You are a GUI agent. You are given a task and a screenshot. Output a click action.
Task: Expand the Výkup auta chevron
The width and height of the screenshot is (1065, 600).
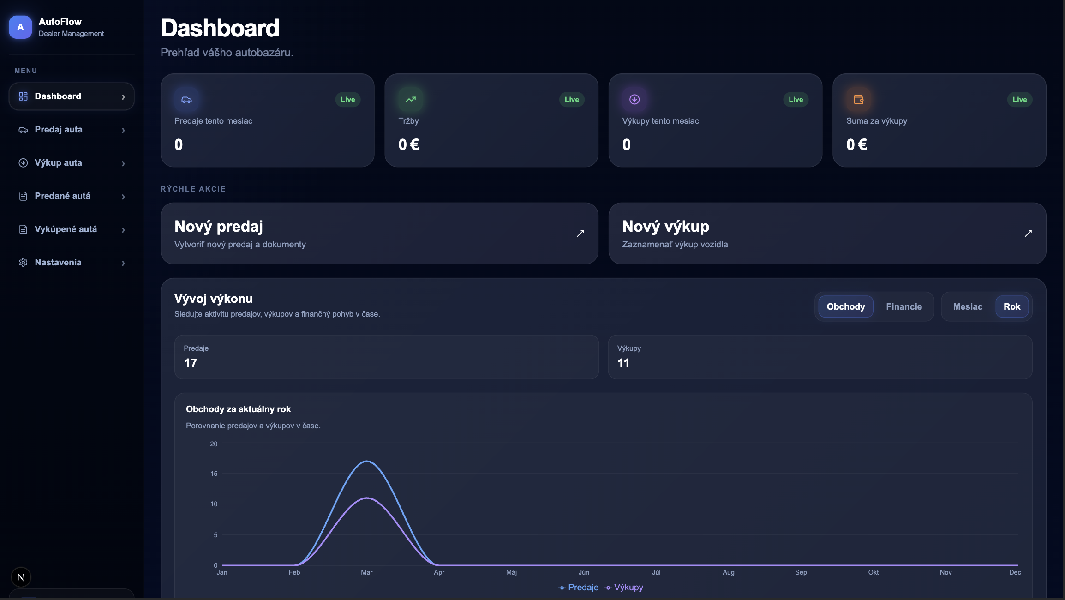(x=123, y=163)
